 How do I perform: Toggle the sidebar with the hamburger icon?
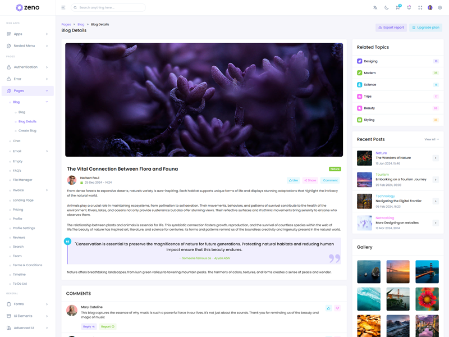63,8
